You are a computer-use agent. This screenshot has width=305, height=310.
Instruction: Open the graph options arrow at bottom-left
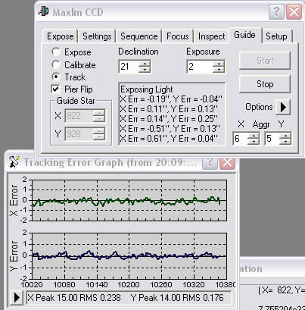click(17, 297)
